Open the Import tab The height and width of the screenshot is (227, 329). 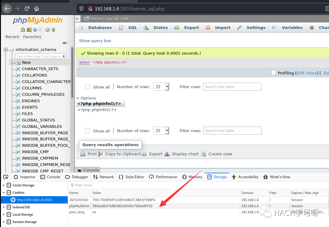218,28
